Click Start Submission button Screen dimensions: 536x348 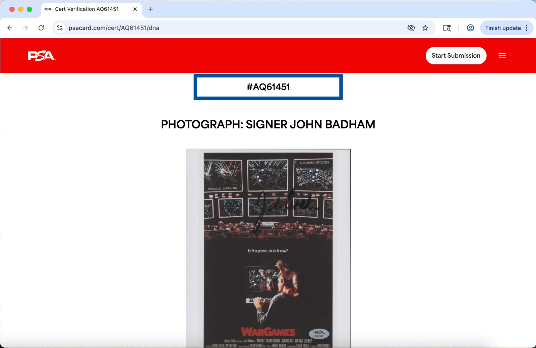tap(456, 56)
